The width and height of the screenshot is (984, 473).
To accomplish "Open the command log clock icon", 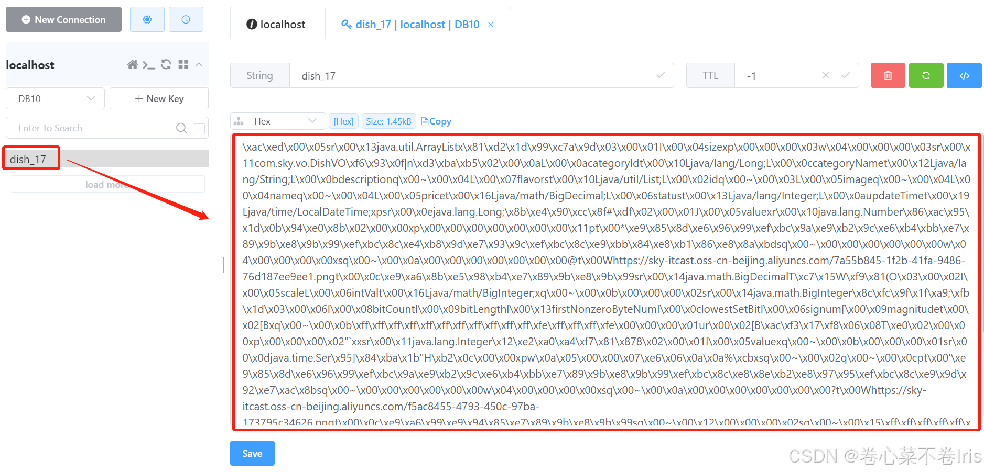I will tap(186, 19).
